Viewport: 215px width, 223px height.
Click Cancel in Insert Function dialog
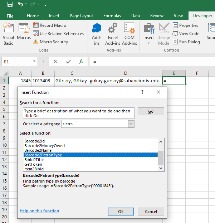(151, 212)
